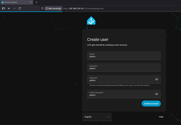
Task: Reveal the Confirm password field contents
Action: tap(157, 94)
